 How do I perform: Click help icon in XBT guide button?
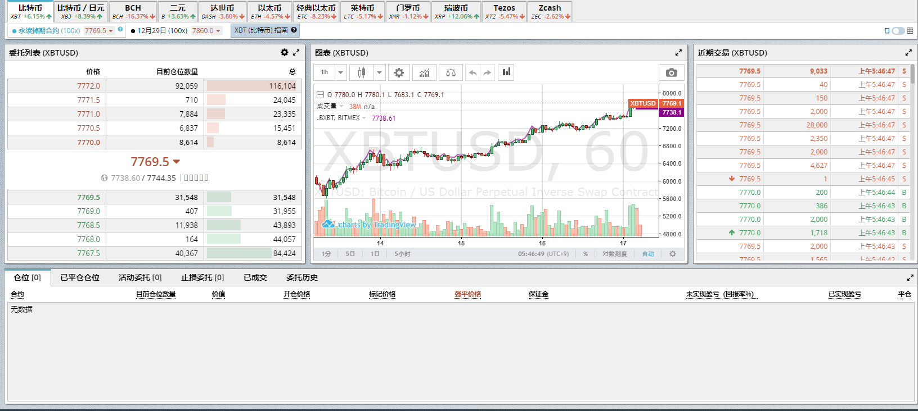(294, 30)
